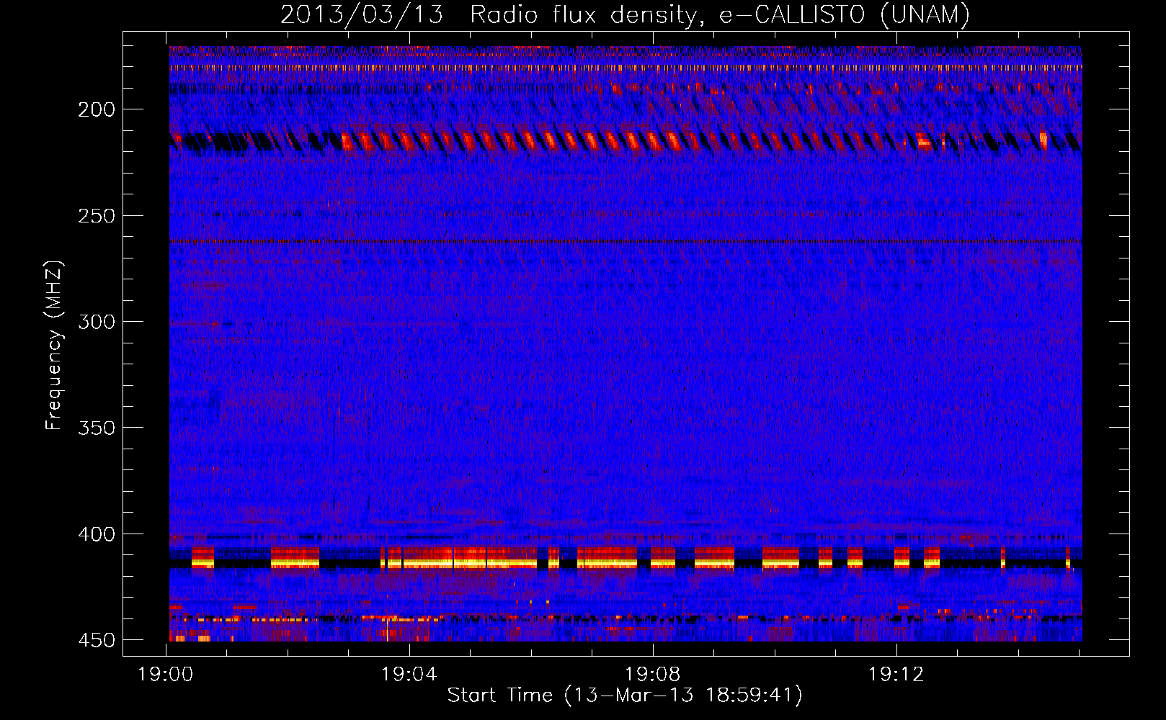Image resolution: width=1166 pixels, height=720 pixels.
Task: Click the 300 frequency tick label
Action: (97, 322)
